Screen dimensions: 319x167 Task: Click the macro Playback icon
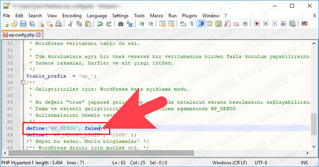click(274, 24)
